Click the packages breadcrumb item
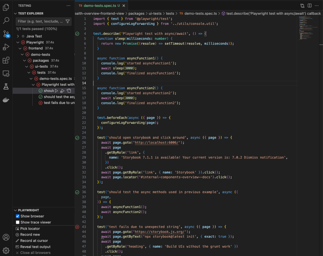Screen dimensions: 323x256 pyautogui.click(x=136, y=13)
